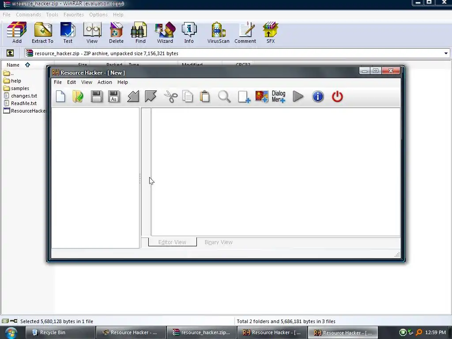
Task: Click WinRAR Test icon
Action: (x=68, y=33)
